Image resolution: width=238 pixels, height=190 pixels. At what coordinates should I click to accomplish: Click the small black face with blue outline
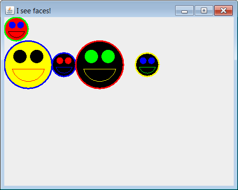tap(64, 65)
